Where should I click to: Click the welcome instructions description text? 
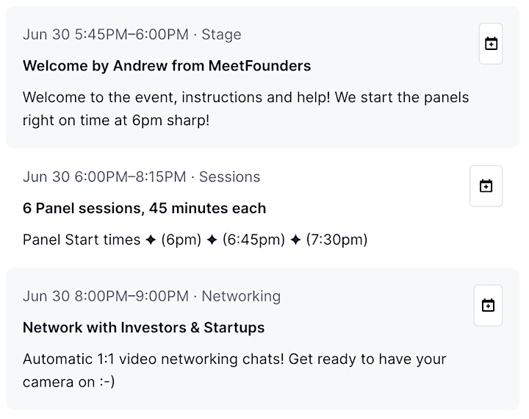[x=245, y=109]
